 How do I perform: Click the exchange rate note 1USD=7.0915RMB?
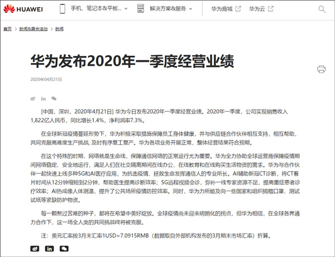tap(126, 236)
